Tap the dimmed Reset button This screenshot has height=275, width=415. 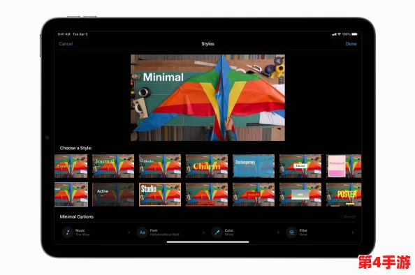(x=348, y=217)
